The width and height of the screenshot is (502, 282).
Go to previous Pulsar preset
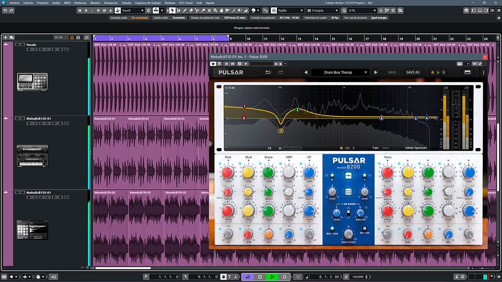[x=306, y=72]
